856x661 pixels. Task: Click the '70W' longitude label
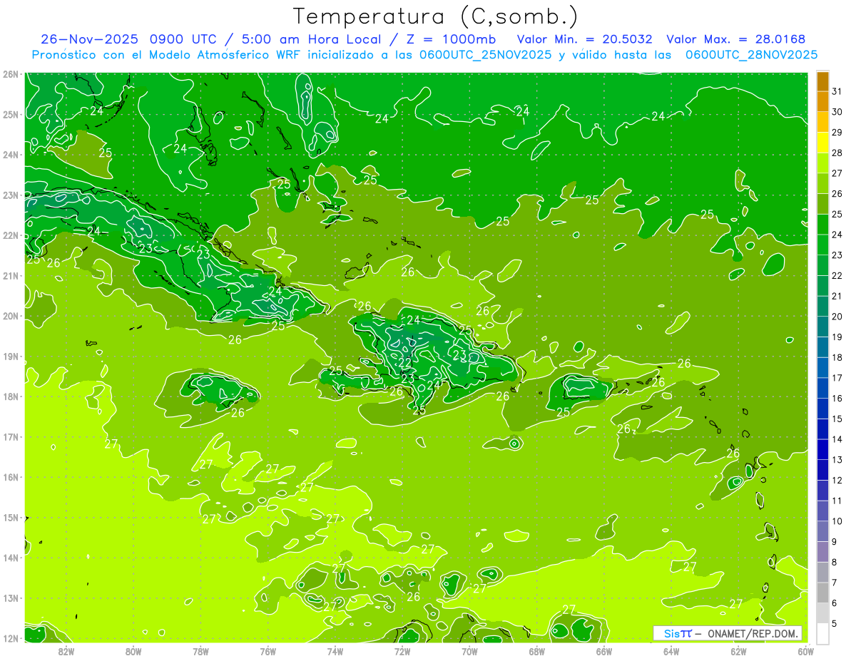(x=469, y=651)
